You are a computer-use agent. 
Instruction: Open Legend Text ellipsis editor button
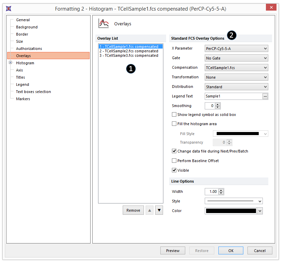point(265,96)
